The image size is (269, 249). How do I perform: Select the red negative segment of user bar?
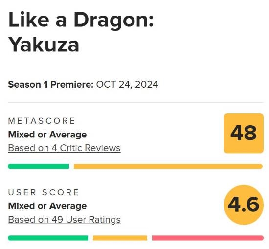pos(208,238)
